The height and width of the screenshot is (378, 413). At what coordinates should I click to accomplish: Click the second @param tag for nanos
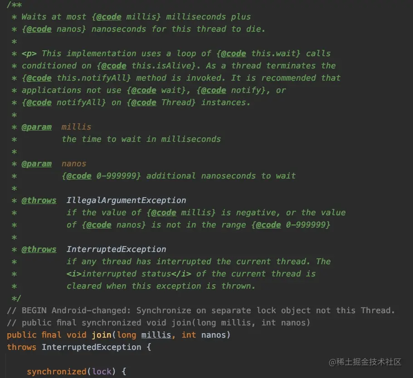click(37, 164)
